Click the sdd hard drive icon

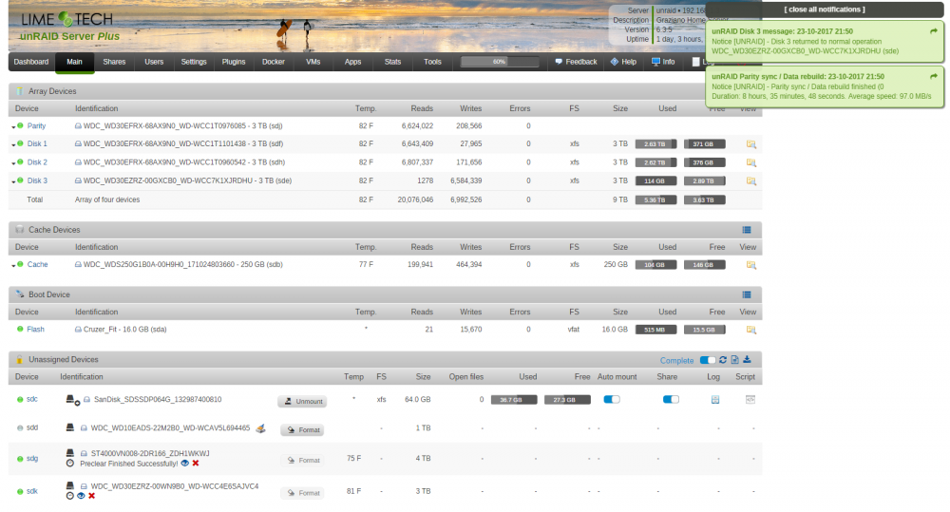[x=69, y=427]
